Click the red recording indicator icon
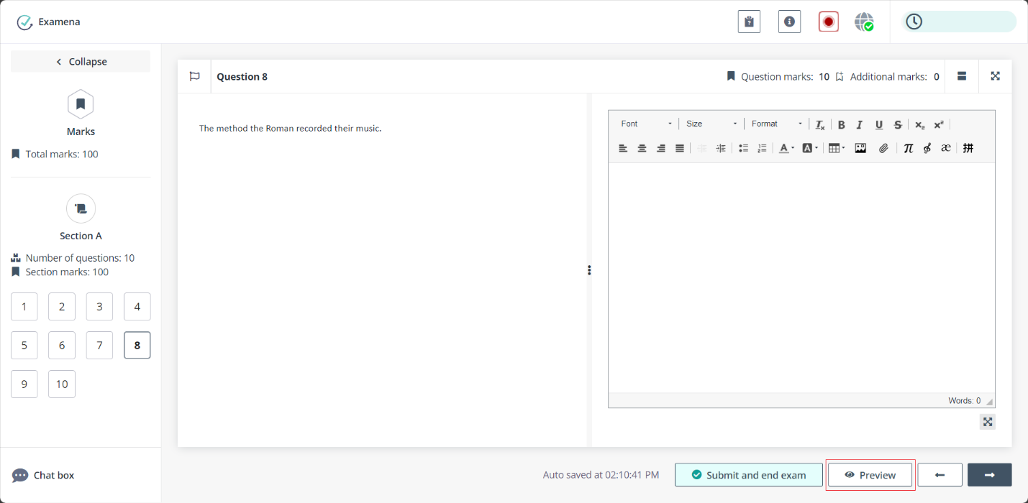This screenshot has height=503, width=1028. (828, 22)
